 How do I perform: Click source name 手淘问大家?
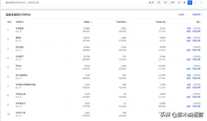pyautogui.click(x=21, y=113)
